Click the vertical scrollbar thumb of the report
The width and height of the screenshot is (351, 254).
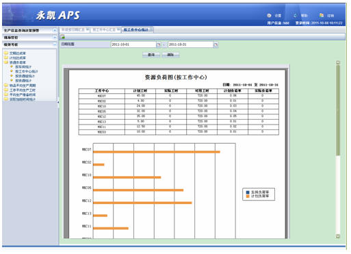(338, 110)
